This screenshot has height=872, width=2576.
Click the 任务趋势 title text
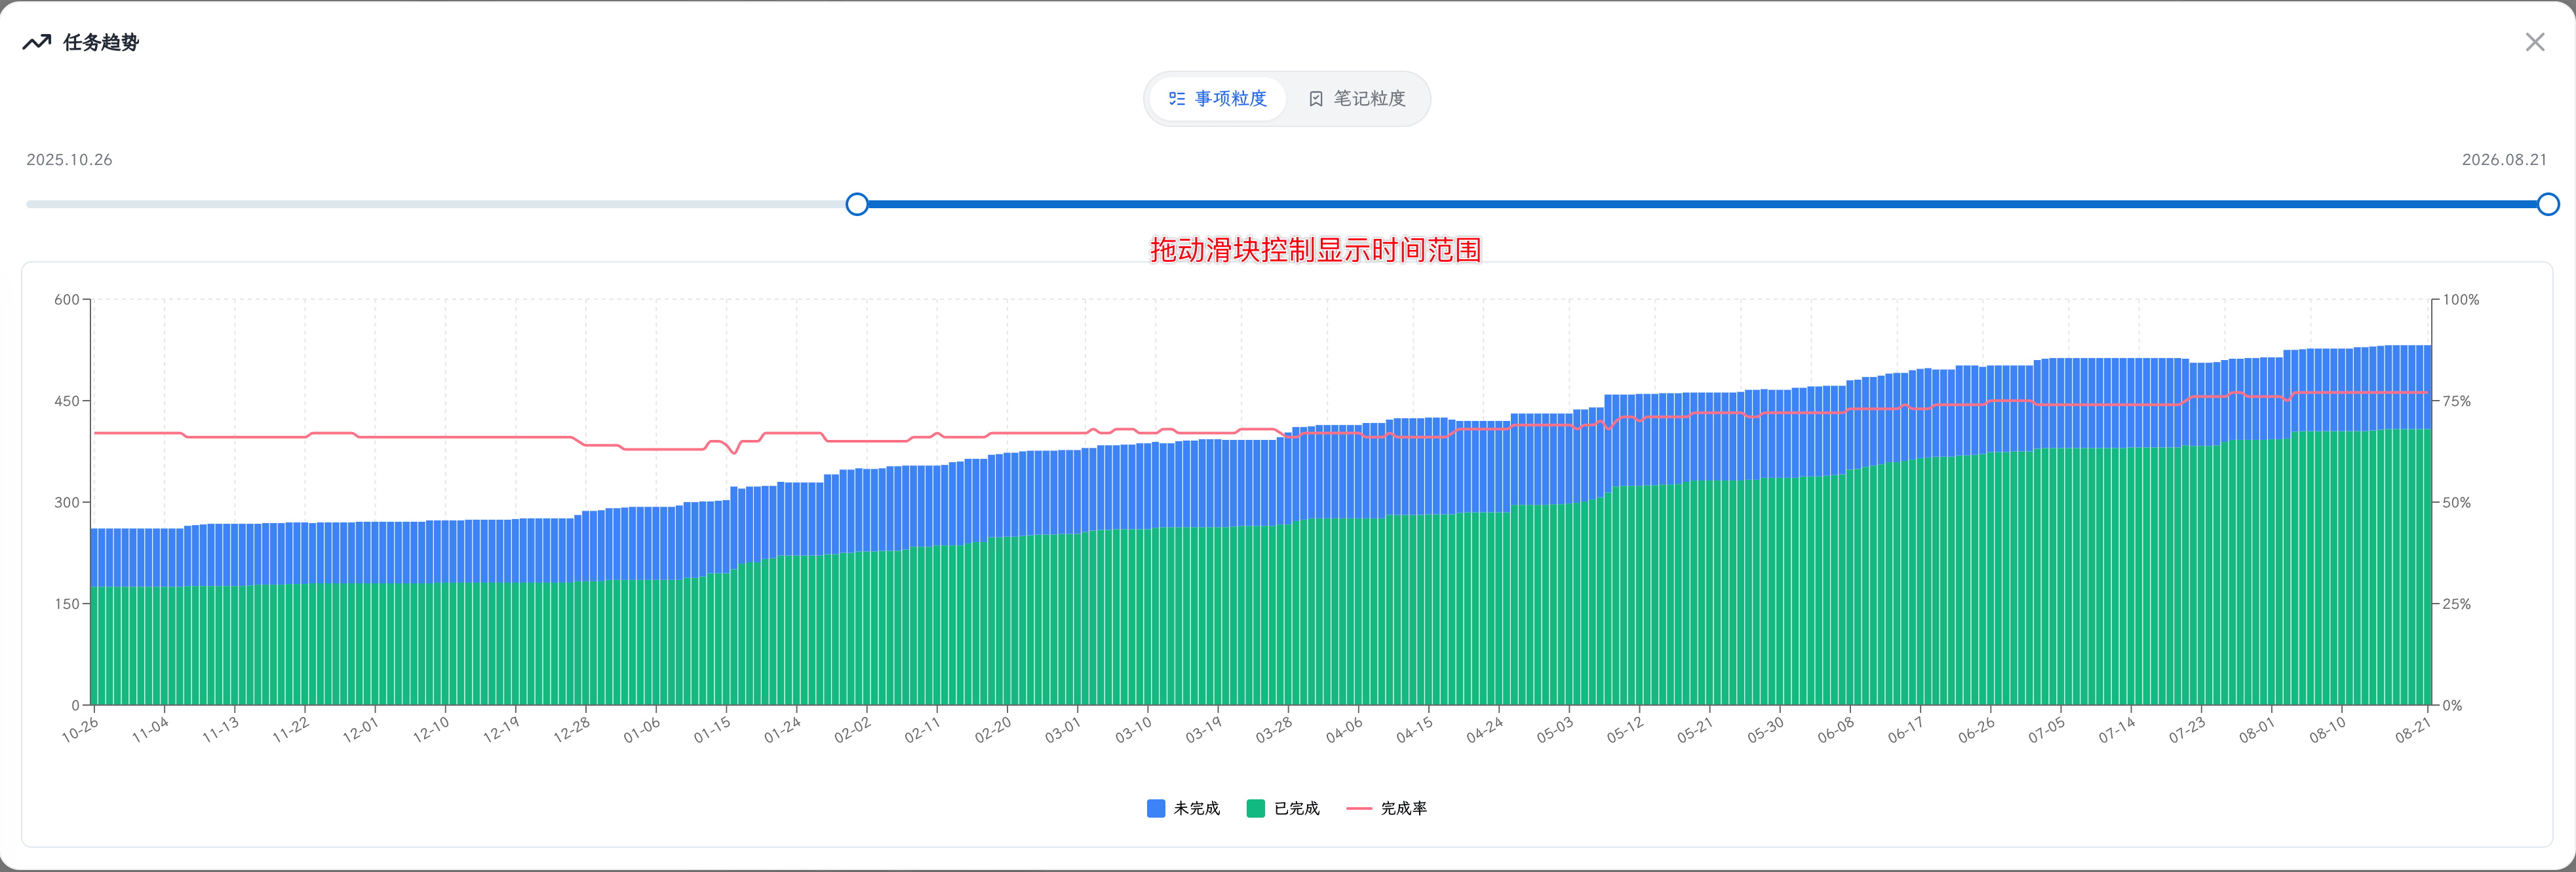pyautogui.click(x=101, y=42)
